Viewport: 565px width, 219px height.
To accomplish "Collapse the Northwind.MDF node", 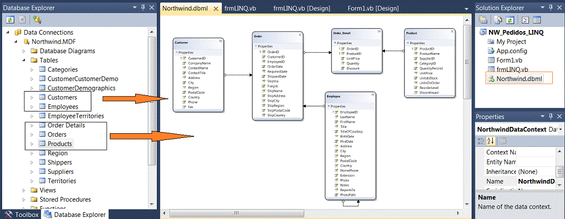I will 16,42.
